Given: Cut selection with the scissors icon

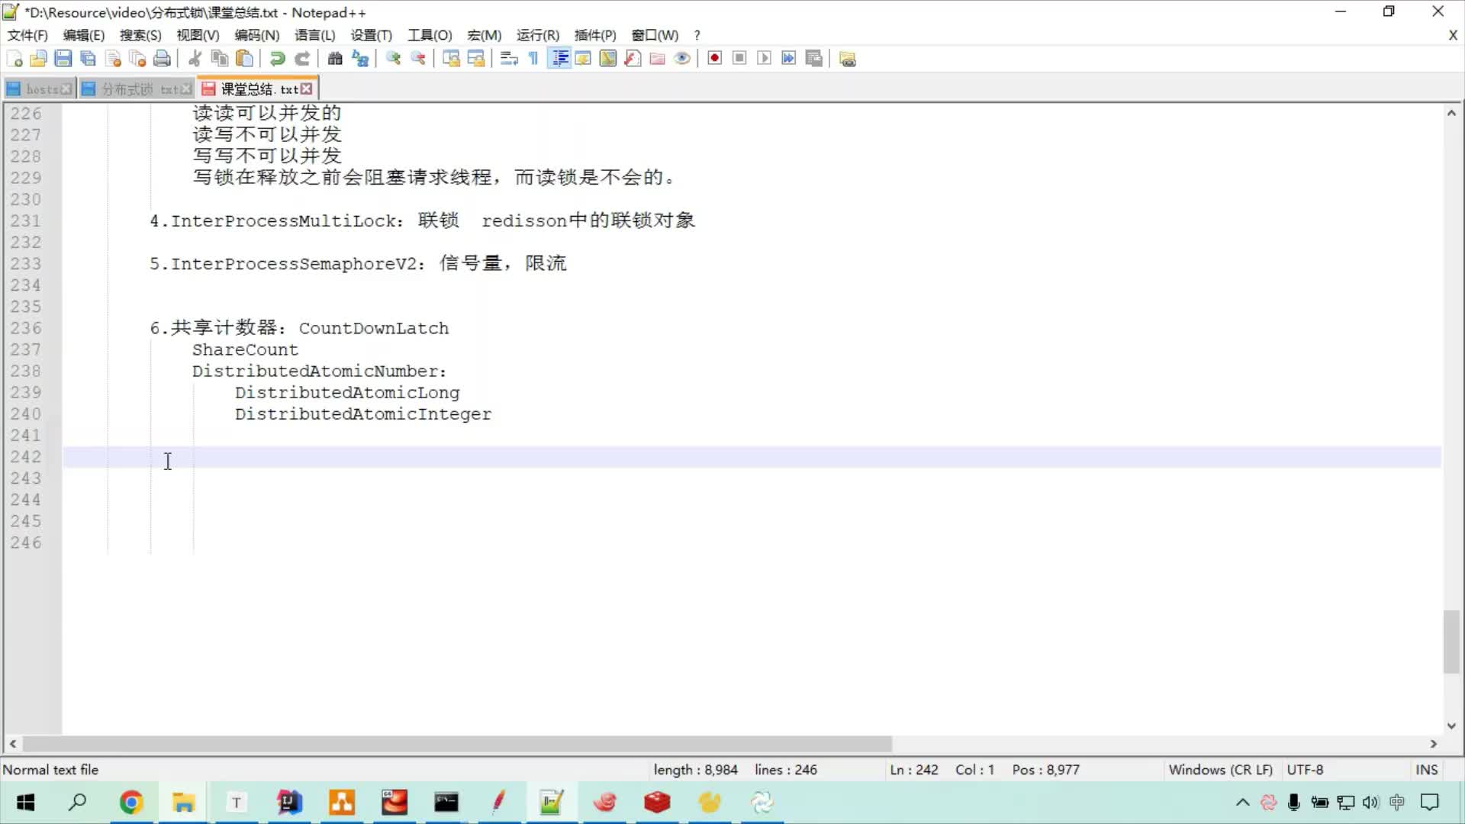Looking at the screenshot, I should coord(195,59).
